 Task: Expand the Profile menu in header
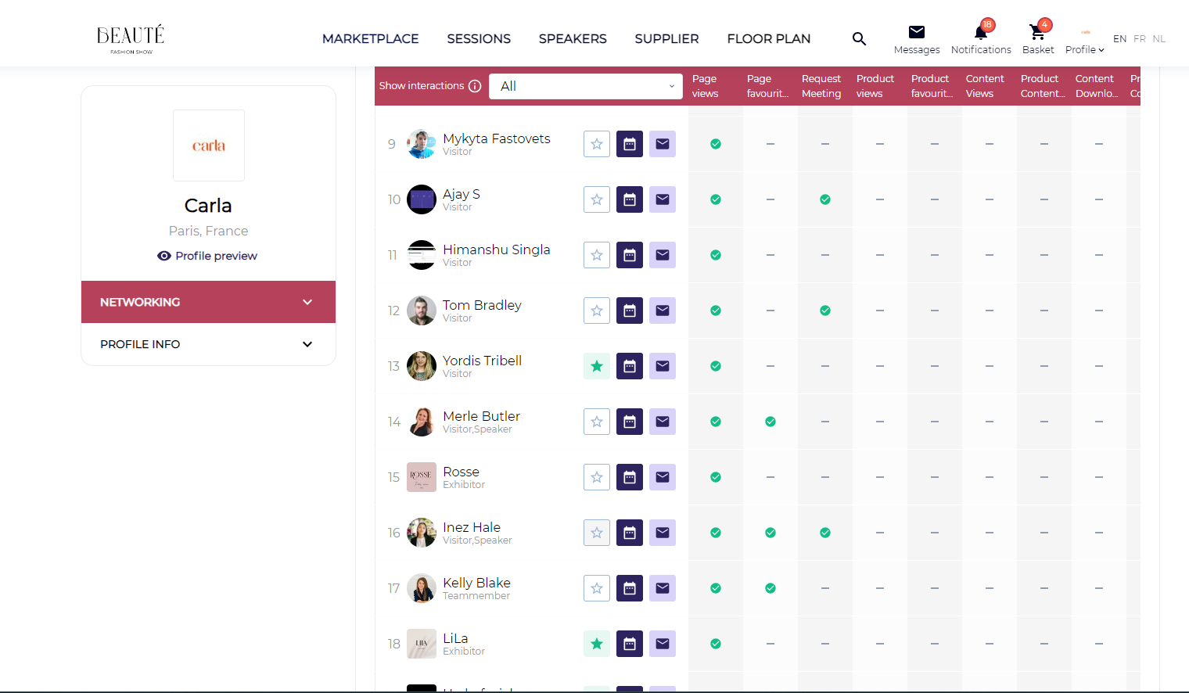[x=1085, y=49]
